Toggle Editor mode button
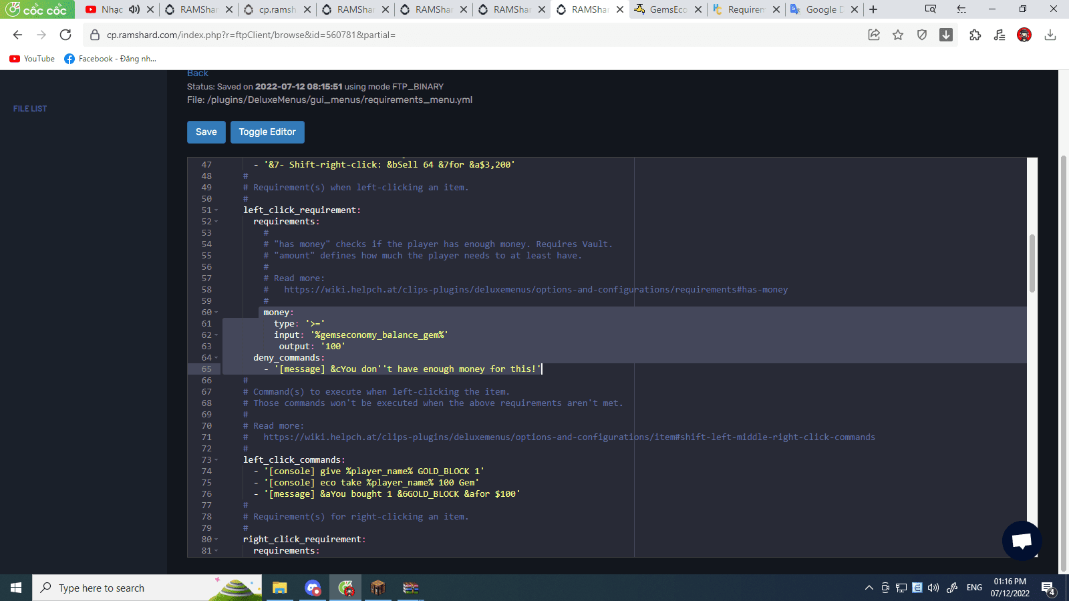 click(x=267, y=132)
